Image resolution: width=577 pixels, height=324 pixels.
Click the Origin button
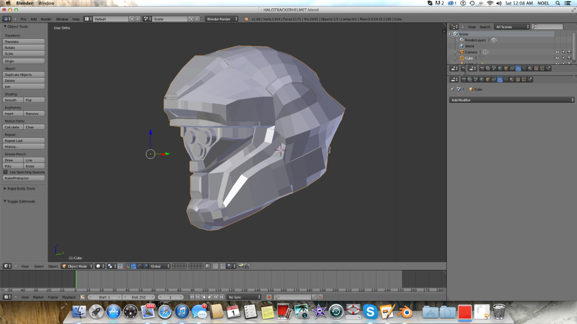24,61
